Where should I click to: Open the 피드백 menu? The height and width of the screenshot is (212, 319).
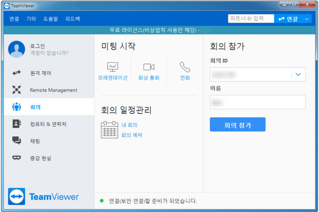point(73,19)
